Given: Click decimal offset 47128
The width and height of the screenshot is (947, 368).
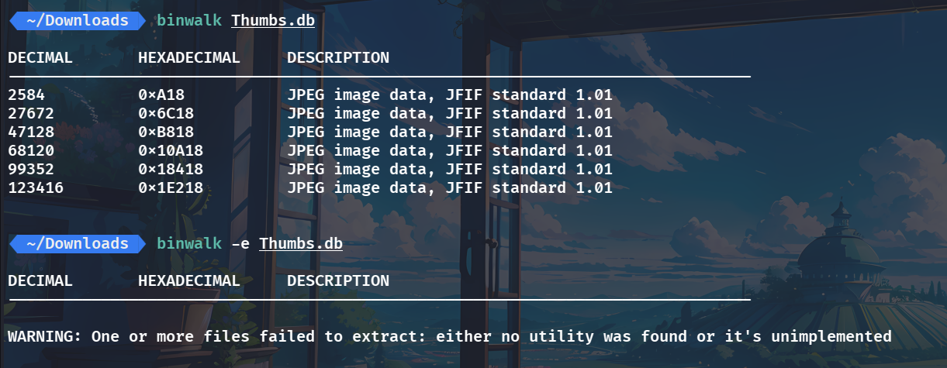Looking at the screenshot, I should (31, 132).
